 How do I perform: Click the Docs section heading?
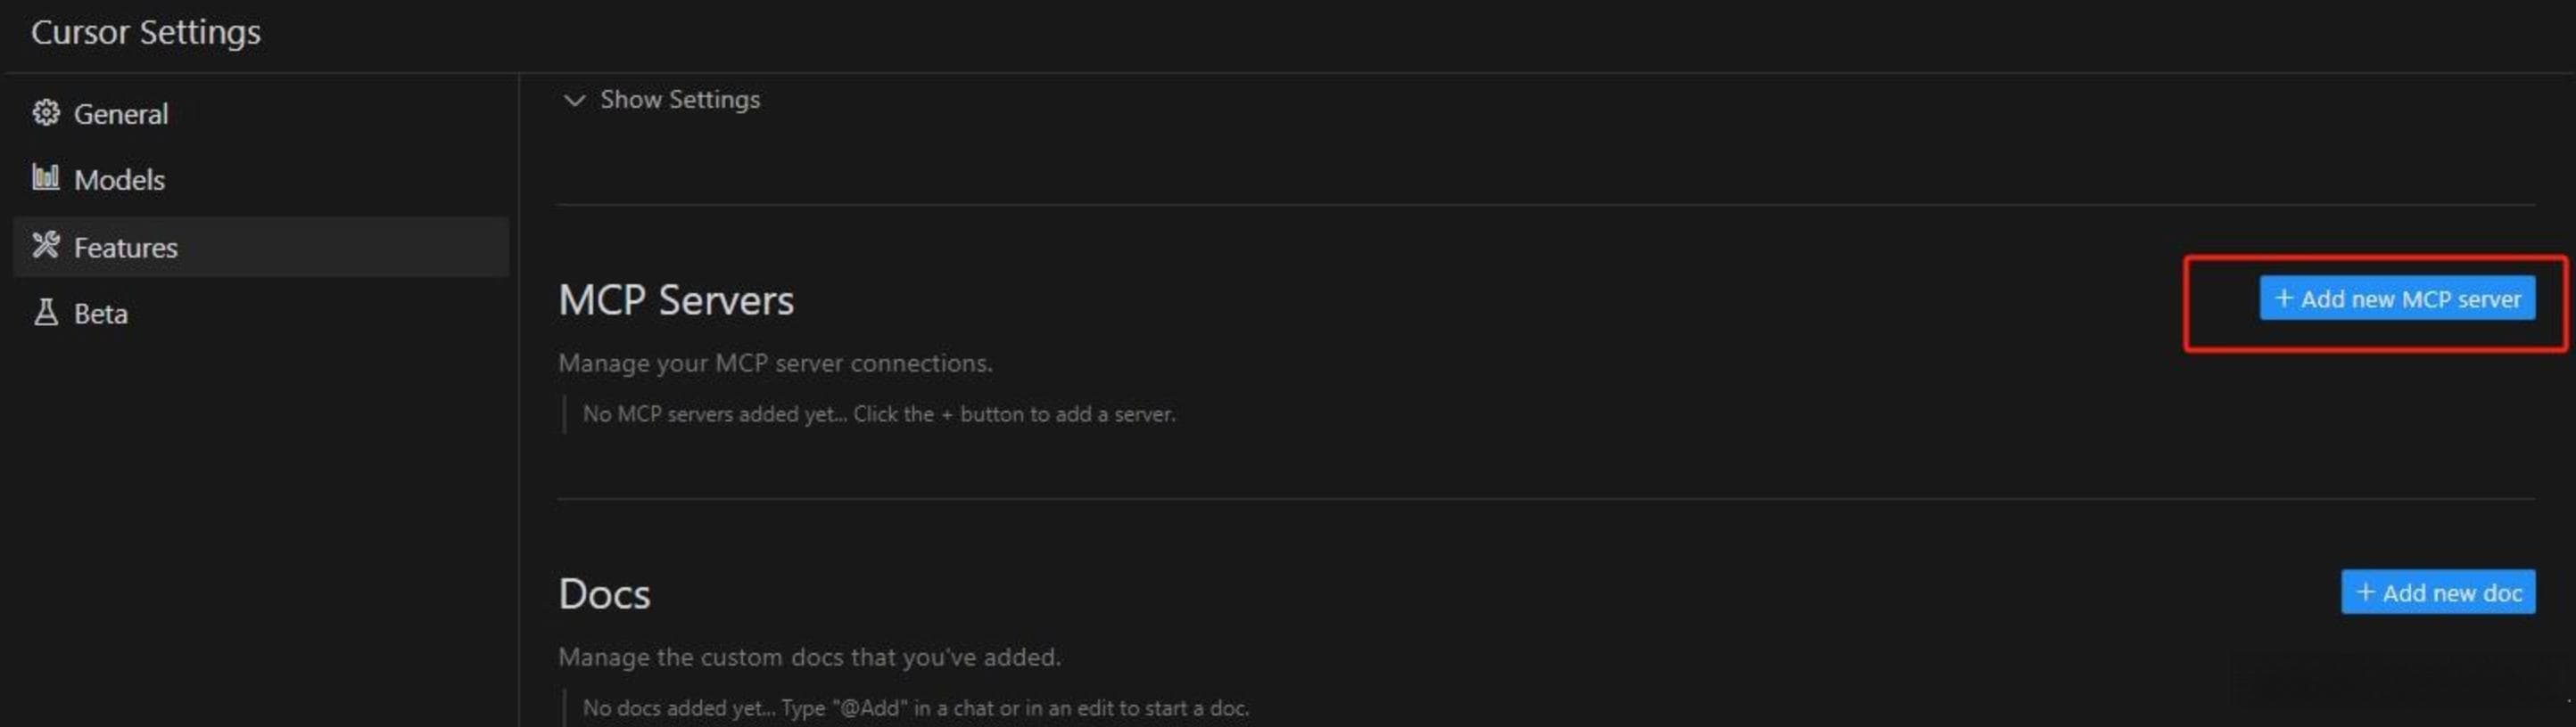coord(604,594)
